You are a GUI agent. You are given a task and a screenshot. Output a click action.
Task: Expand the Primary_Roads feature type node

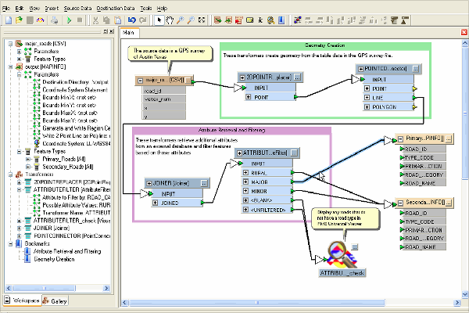tap(28, 158)
